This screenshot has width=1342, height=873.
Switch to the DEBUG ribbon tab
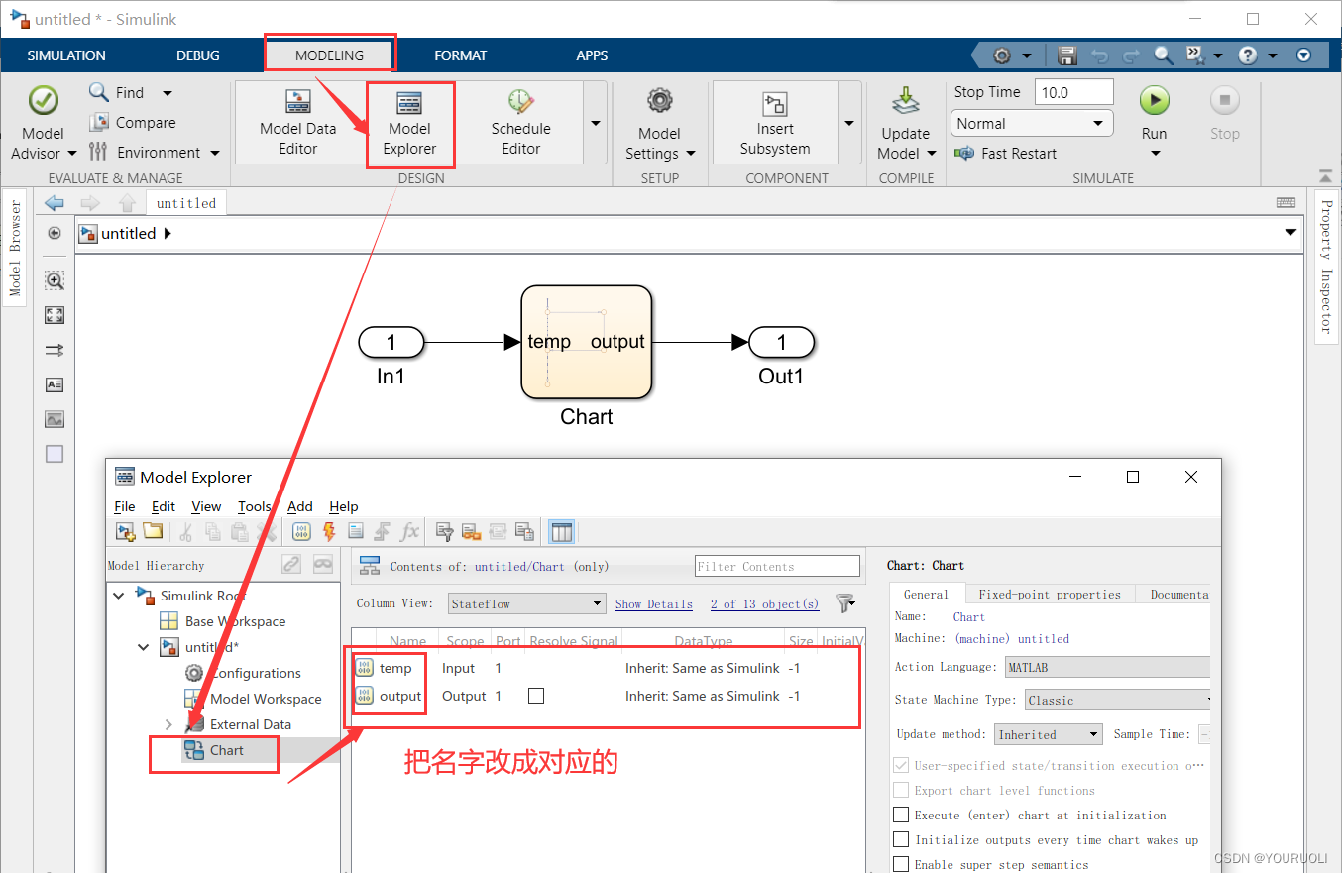click(198, 55)
